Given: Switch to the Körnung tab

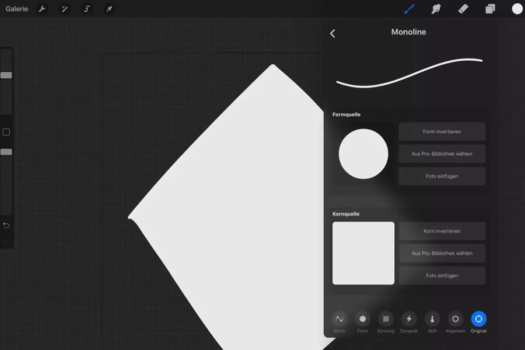Looking at the screenshot, I should click(385, 323).
